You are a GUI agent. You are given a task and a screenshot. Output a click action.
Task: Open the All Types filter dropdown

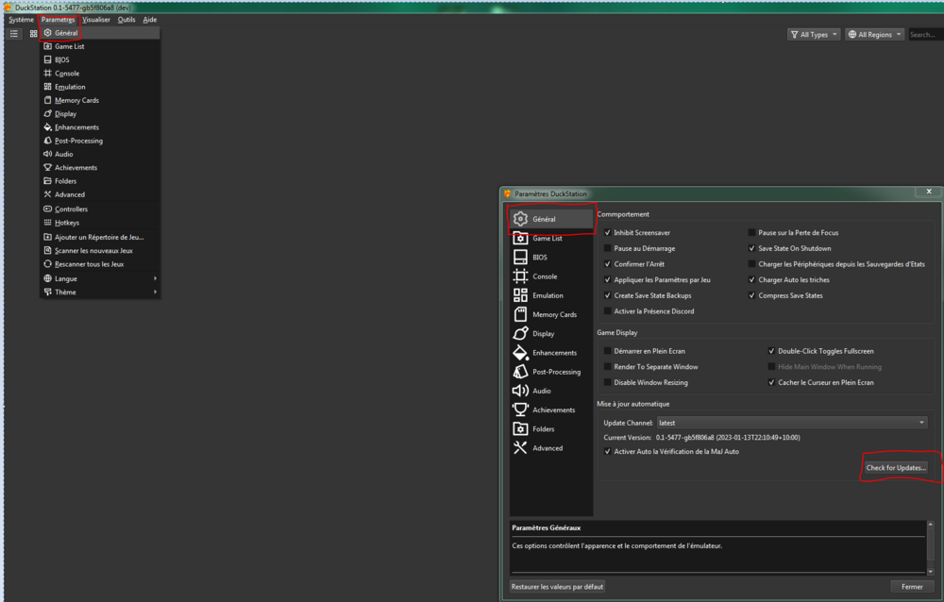click(814, 34)
